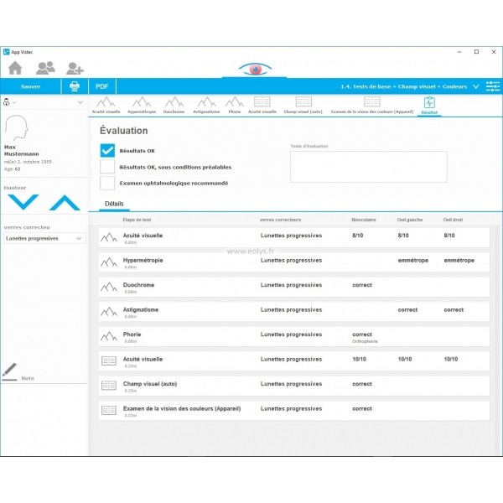
Task: Click the PDF export button
Action: pos(101,86)
